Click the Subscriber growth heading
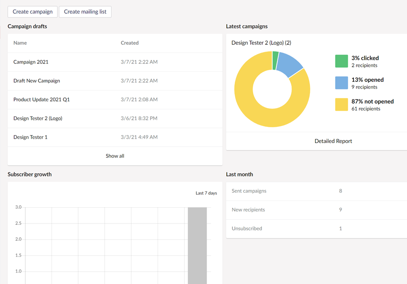Image resolution: width=407 pixels, height=284 pixels. click(30, 175)
